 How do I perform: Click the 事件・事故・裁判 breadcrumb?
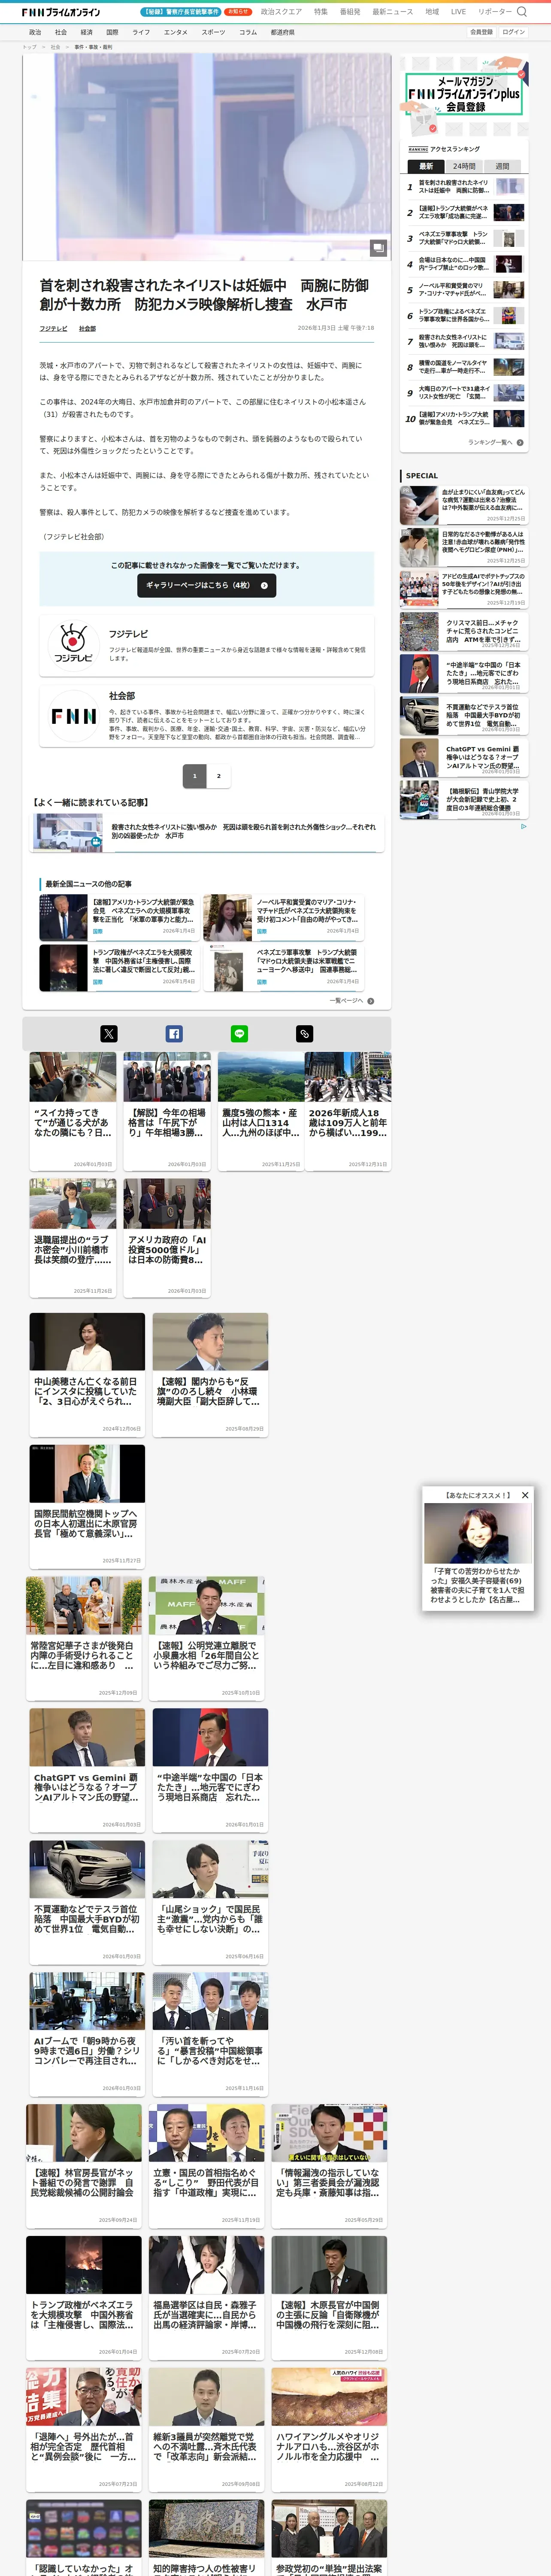click(x=93, y=47)
